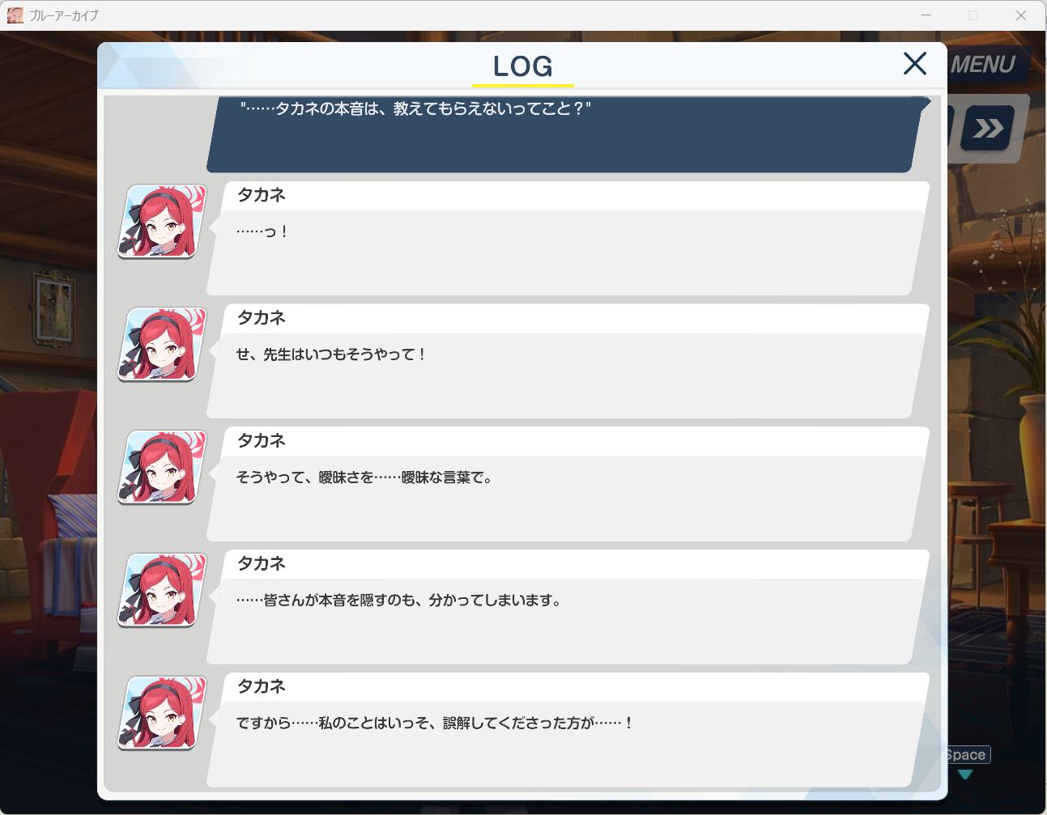Click Takane's portrait beside '……っ！' entry
1047x815 pixels.
tap(162, 222)
